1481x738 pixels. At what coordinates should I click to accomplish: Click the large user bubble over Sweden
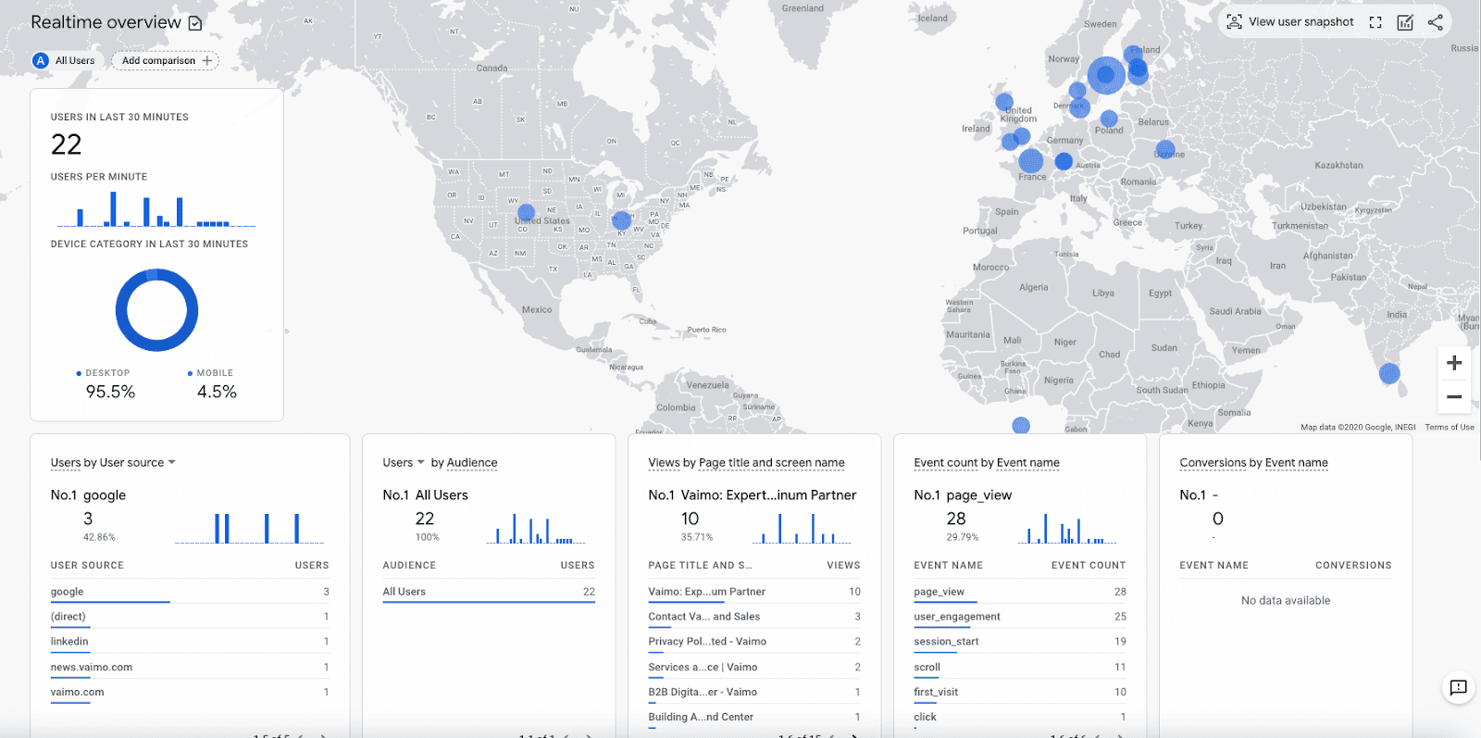(1105, 75)
